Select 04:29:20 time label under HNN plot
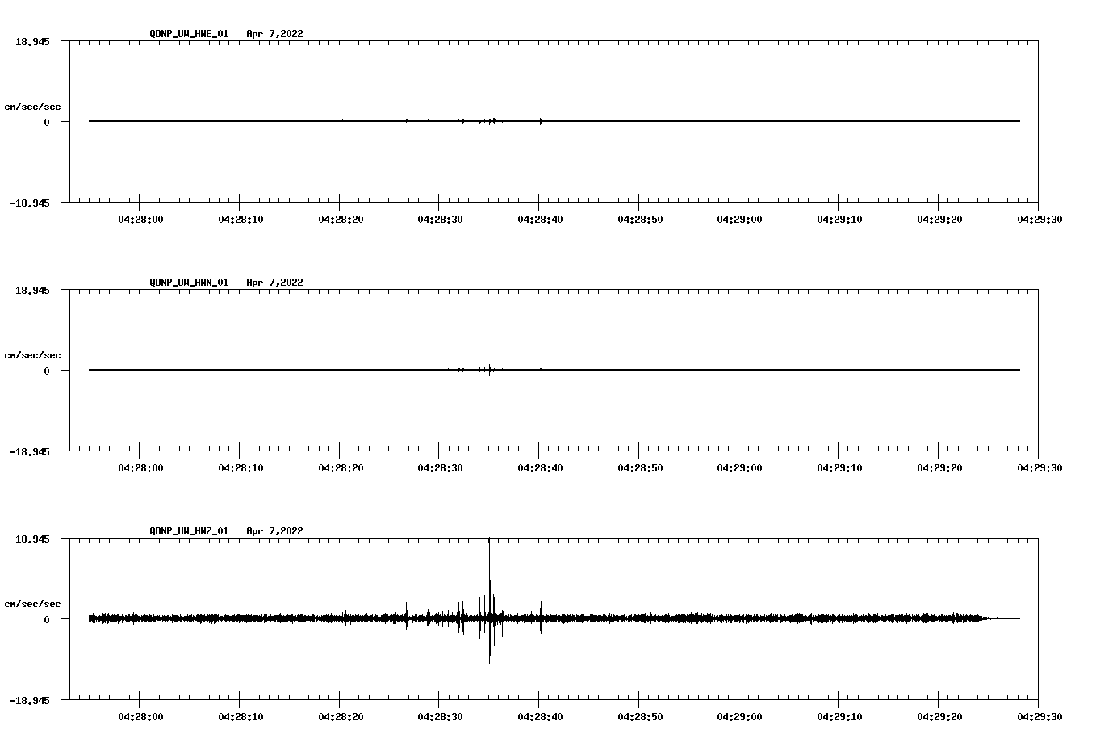Viewport: 1096px width, 746px height. pos(938,467)
